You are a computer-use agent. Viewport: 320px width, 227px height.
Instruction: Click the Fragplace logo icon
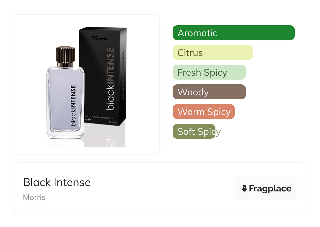tap(245, 188)
